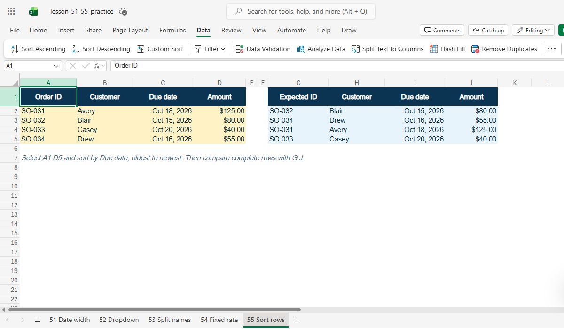Select cell containing Oct 18, 2026 in column C

pos(163,111)
